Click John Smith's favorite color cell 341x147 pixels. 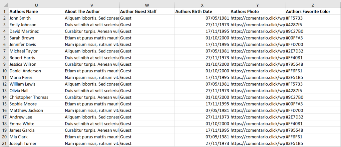pos(313,18)
